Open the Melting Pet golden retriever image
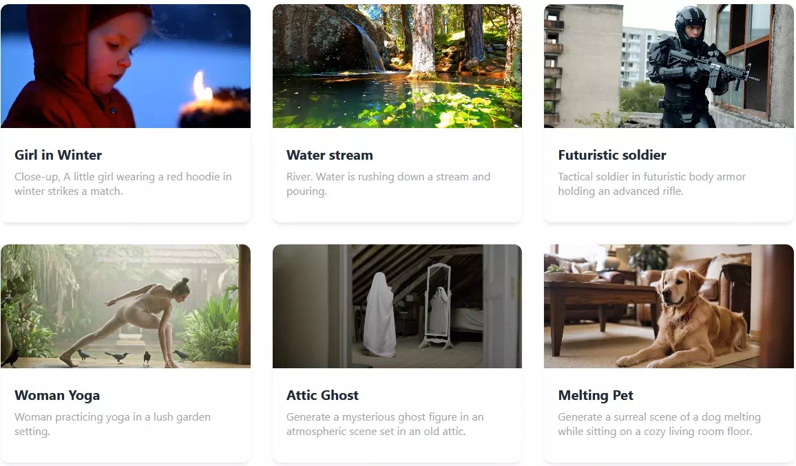This screenshot has height=466, width=796. 669,306
